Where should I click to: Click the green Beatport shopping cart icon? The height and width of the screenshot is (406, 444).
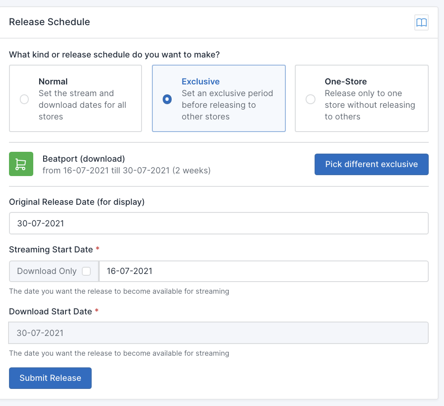[x=21, y=164]
